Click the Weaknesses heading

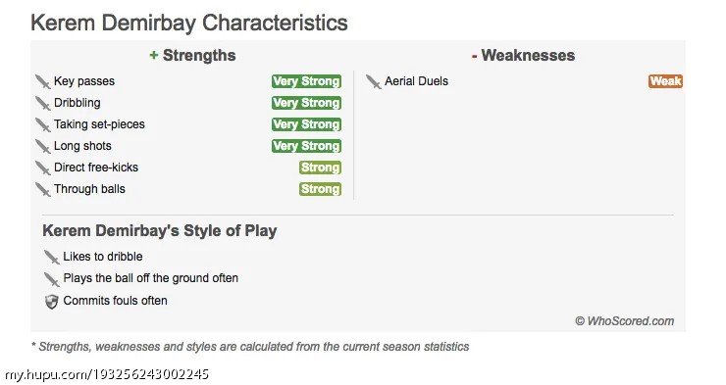click(523, 56)
